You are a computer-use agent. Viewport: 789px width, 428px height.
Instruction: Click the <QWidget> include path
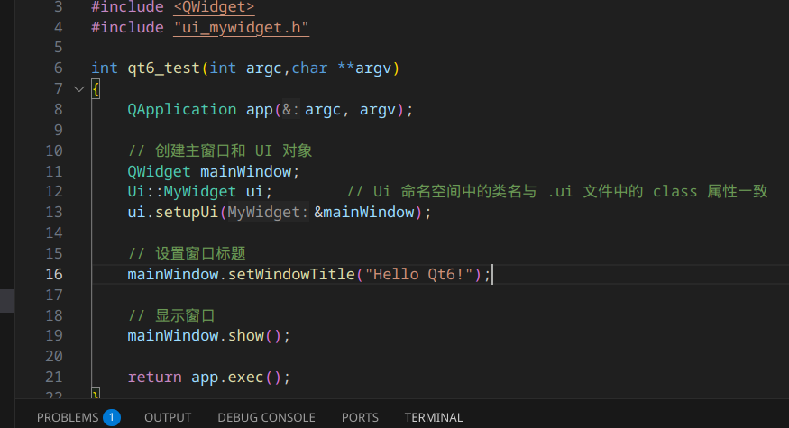tap(214, 7)
